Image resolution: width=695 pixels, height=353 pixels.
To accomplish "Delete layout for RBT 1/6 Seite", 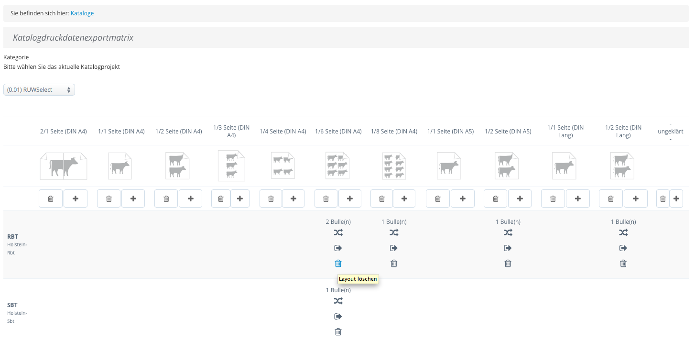I will [x=338, y=264].
